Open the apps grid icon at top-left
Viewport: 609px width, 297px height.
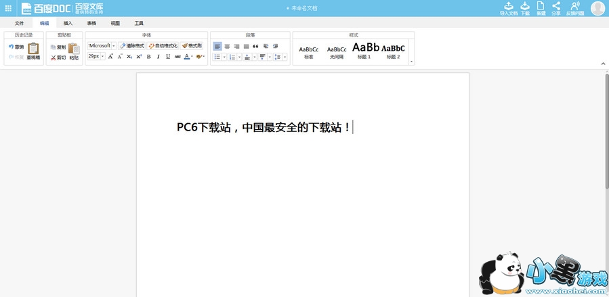point(8,8)
